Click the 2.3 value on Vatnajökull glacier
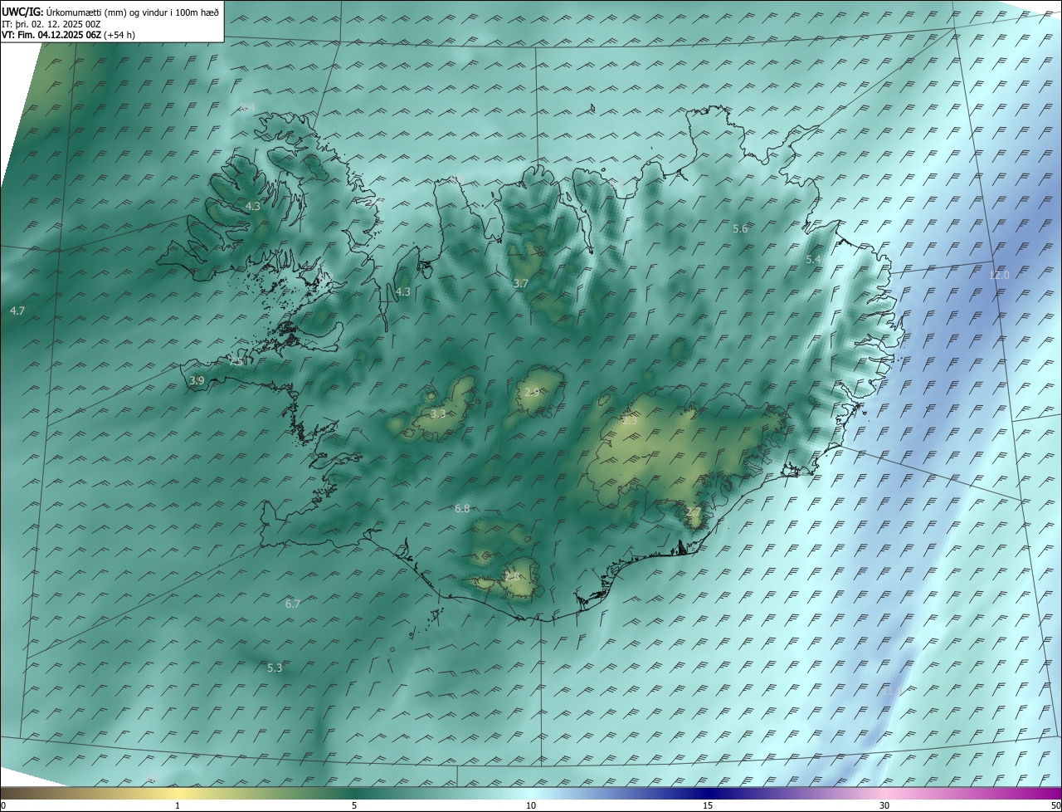The height and width of the screenshot is (812, 1062). click(x=631, y=421)
